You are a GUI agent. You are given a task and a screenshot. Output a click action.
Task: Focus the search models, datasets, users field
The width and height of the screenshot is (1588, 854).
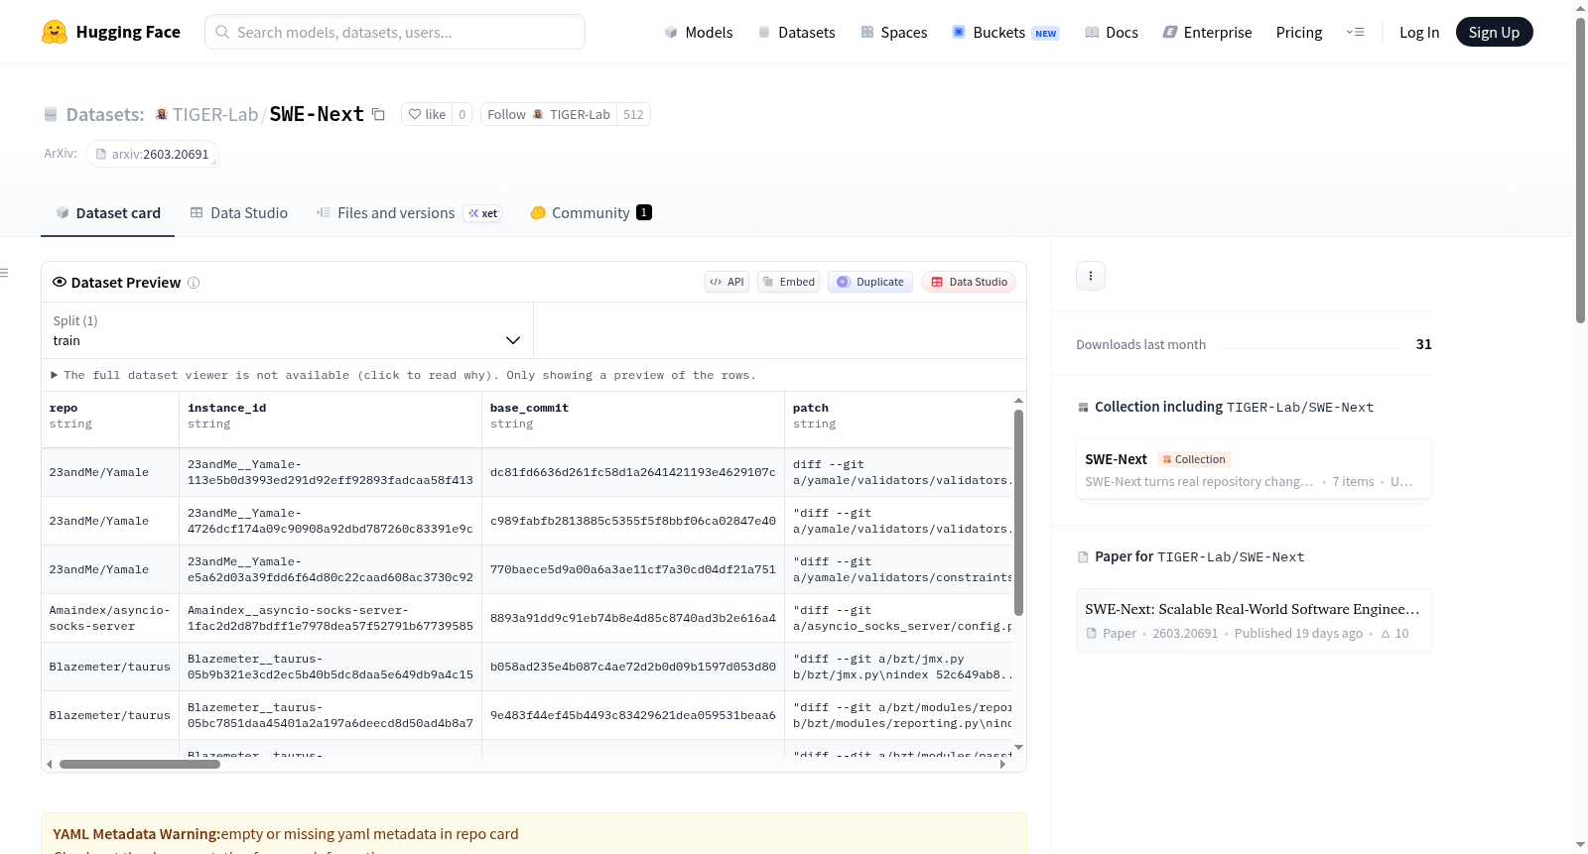click(x=395, y=32)
